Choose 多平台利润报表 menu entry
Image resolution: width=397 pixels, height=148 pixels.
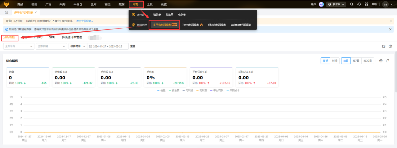pos(165,25)
